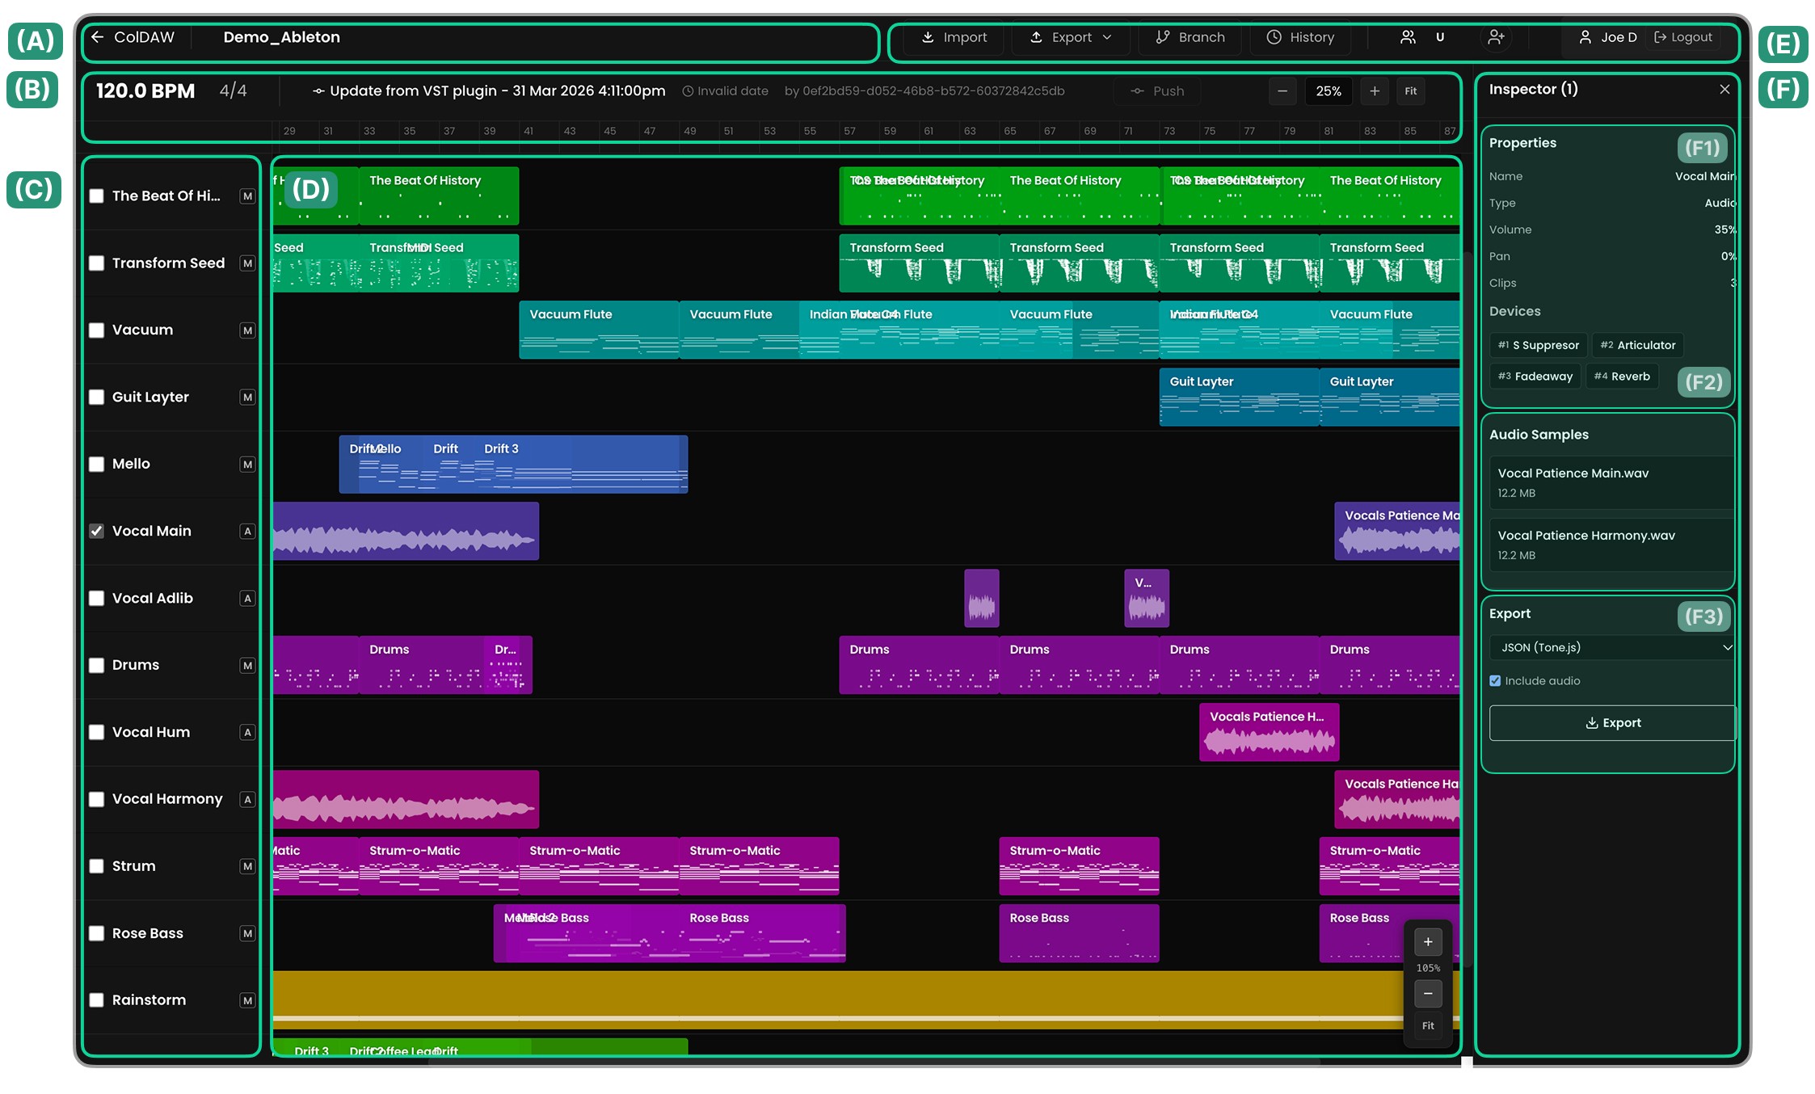This screenshot has width=1815, height=1094.
Task: Click the 25% zoom level field
Action: pyautogui.click(x=1328, y=91)
